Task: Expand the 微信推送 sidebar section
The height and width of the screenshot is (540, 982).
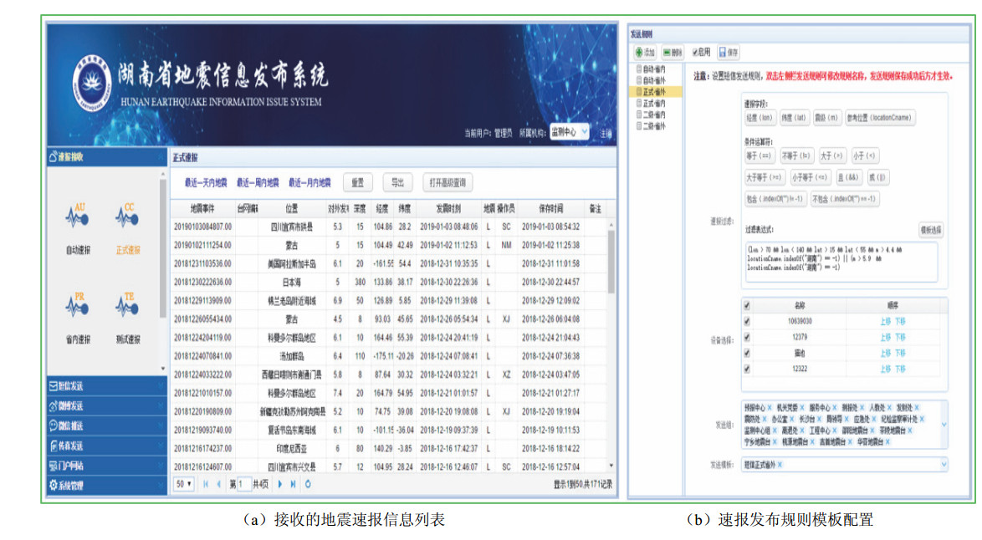Action: pyautogui.click(x=106, y=426)
